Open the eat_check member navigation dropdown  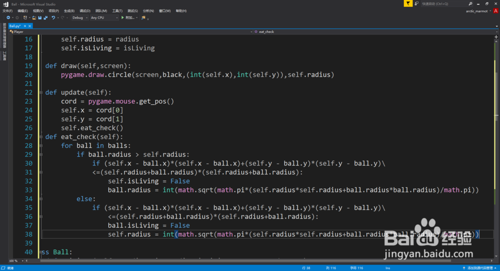pos(375,32)
